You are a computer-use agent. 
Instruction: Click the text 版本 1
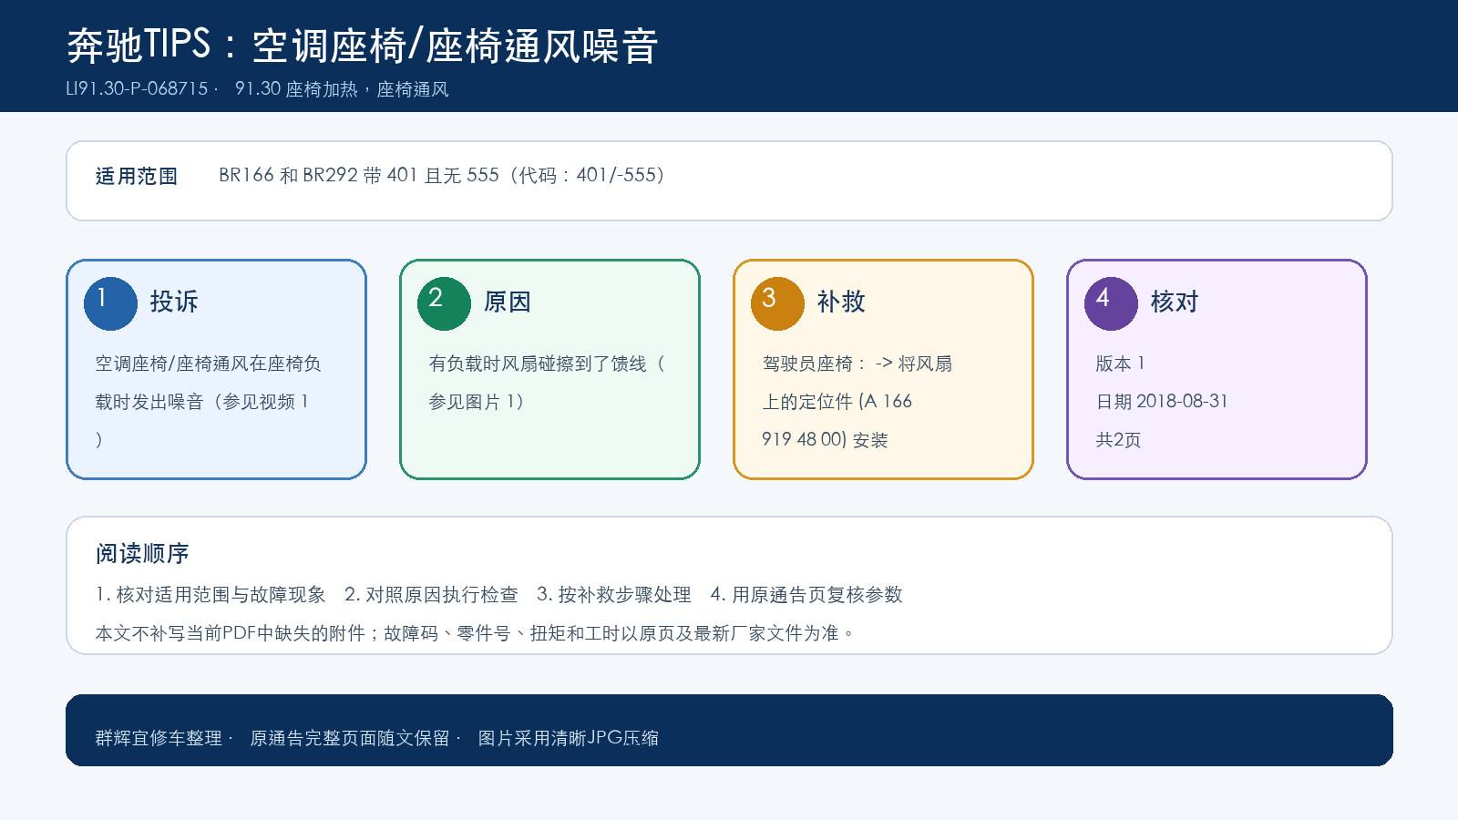tap(1121, 364)
